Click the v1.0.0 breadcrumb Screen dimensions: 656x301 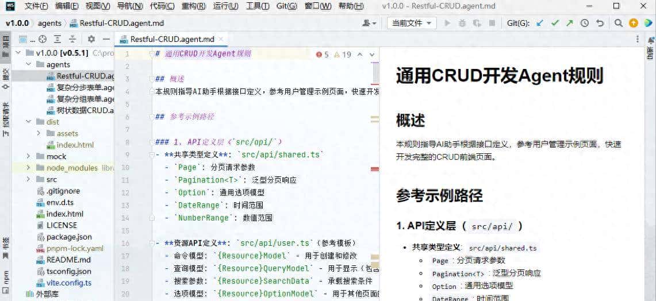coord(17,24)
